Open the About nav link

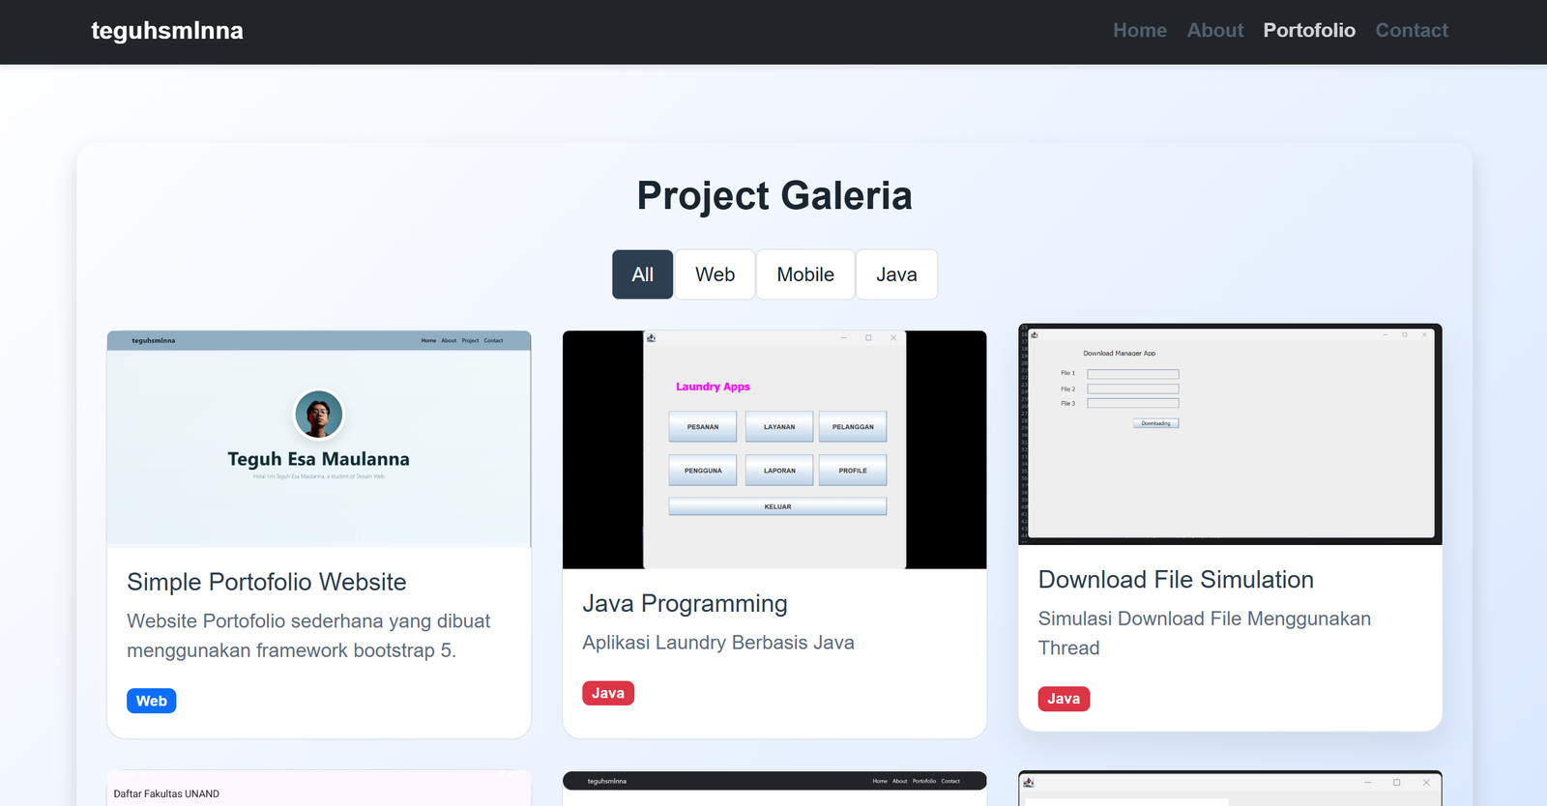point(1214,31)
